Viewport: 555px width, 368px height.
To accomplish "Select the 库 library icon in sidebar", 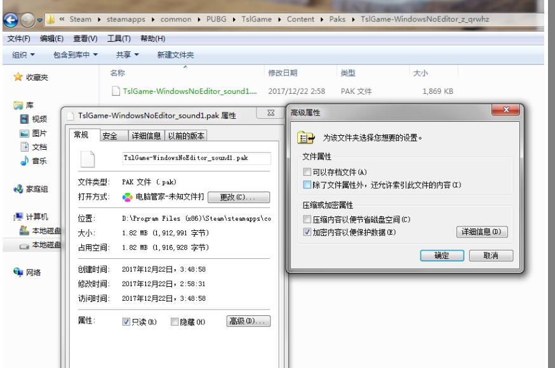I will 18,105.
